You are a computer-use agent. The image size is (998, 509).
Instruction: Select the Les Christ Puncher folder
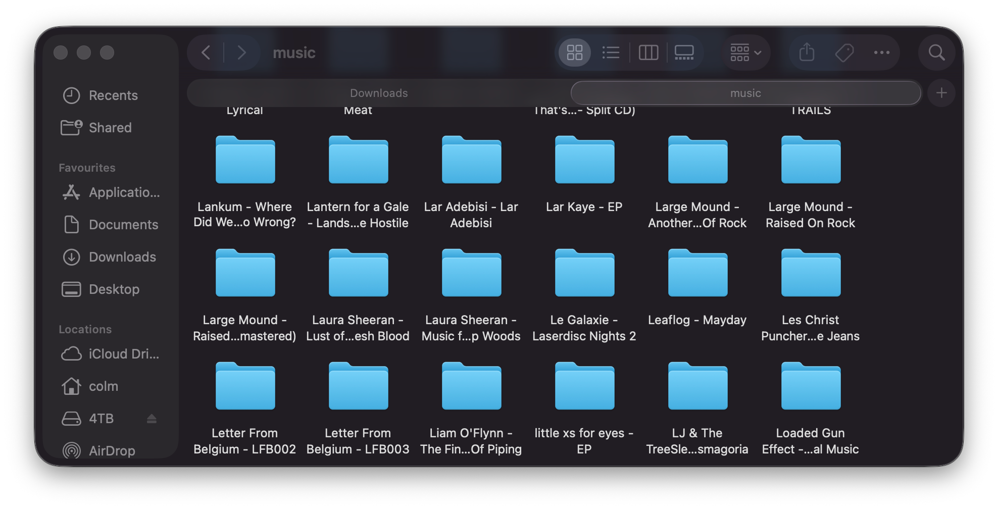point(811,273)
